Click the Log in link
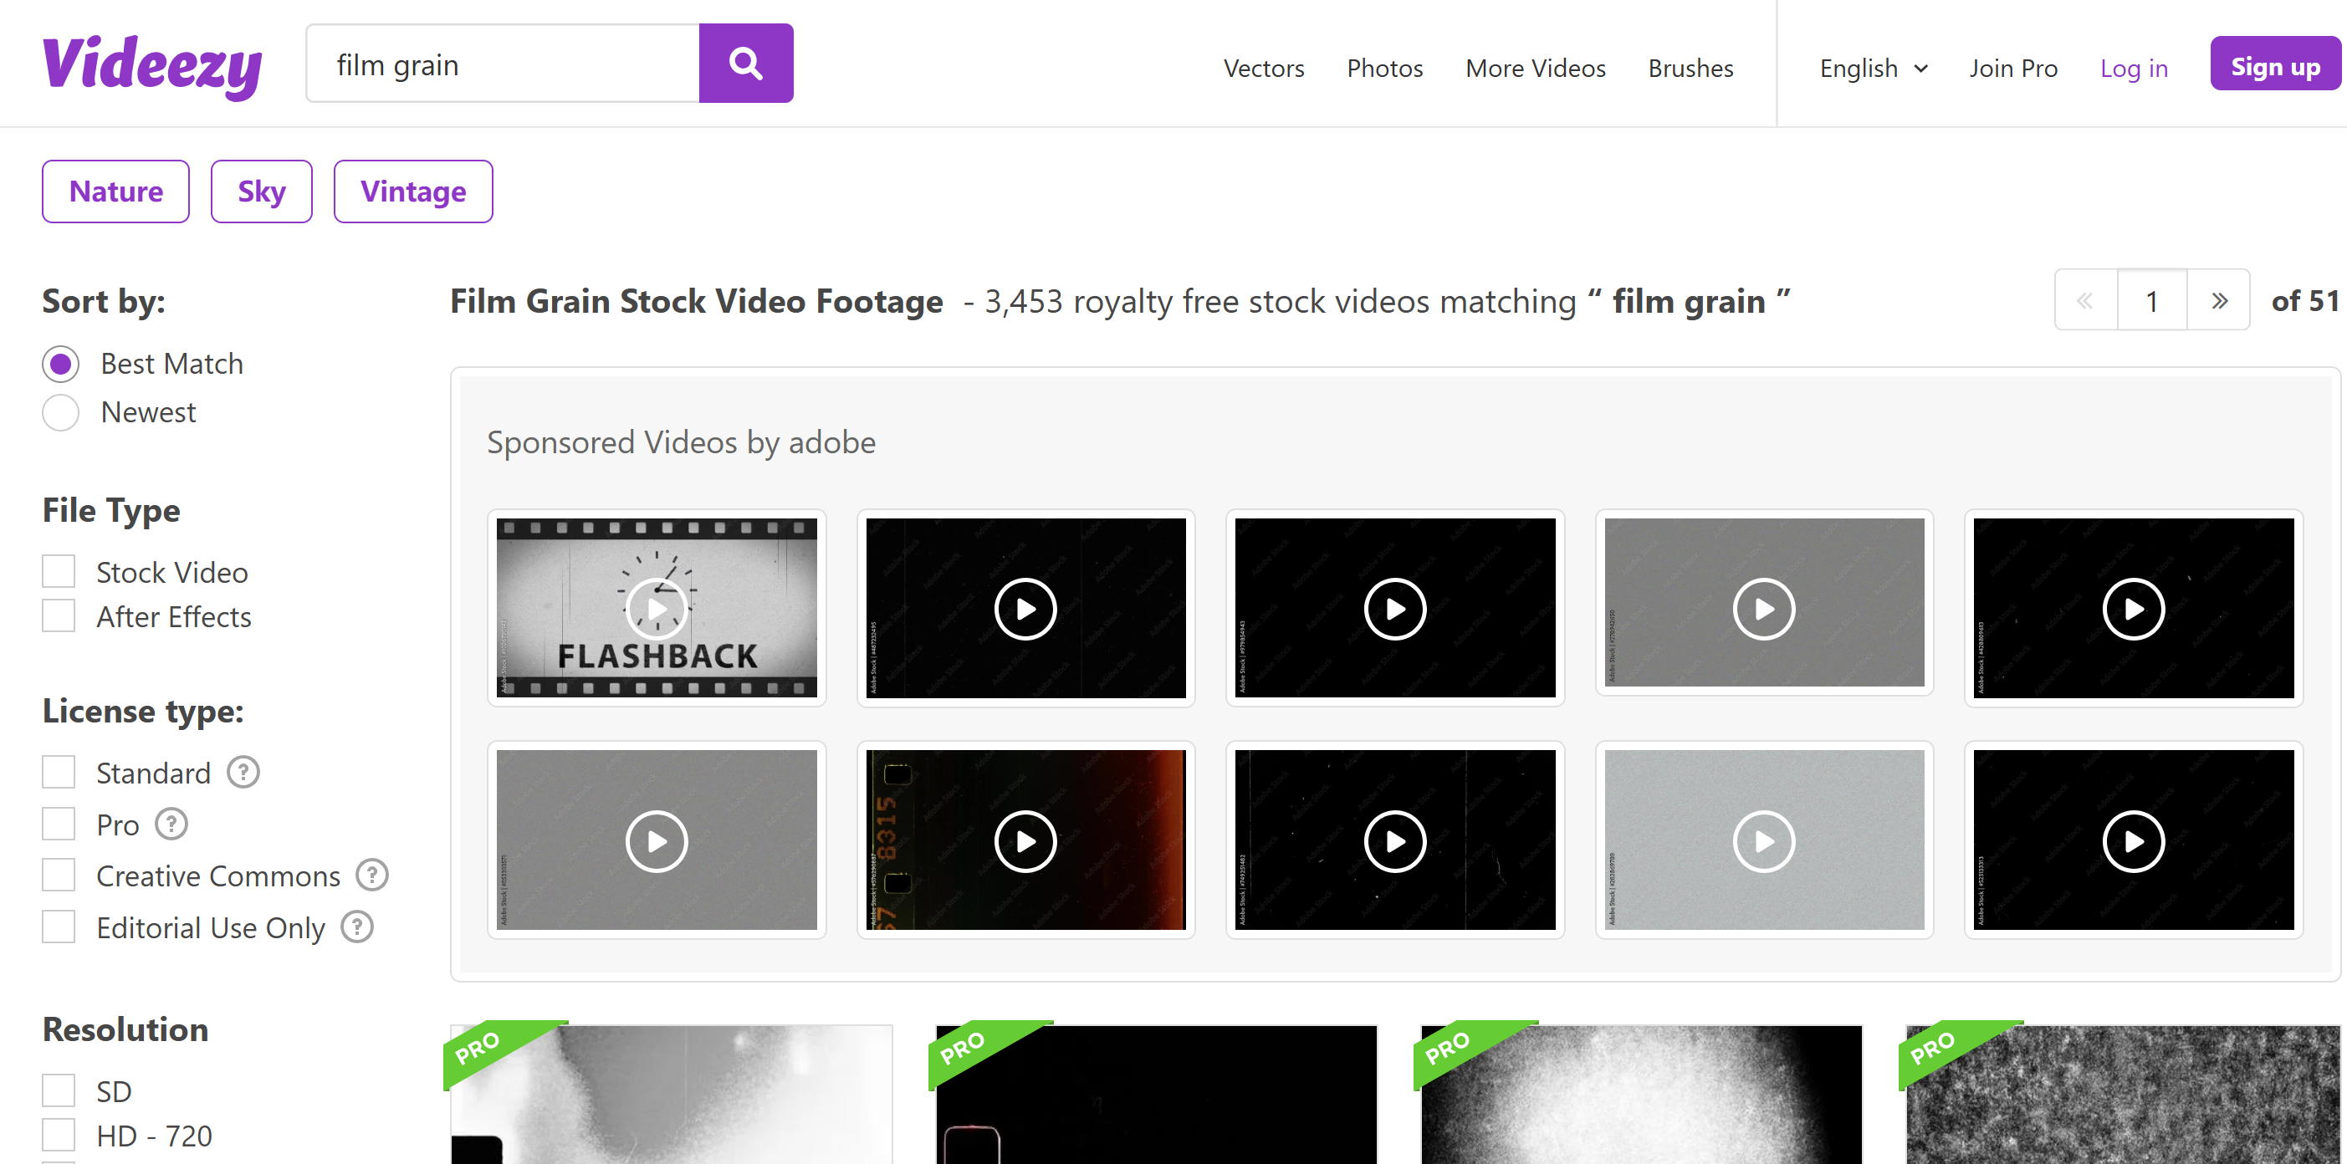 click(x=2133, y=69)
